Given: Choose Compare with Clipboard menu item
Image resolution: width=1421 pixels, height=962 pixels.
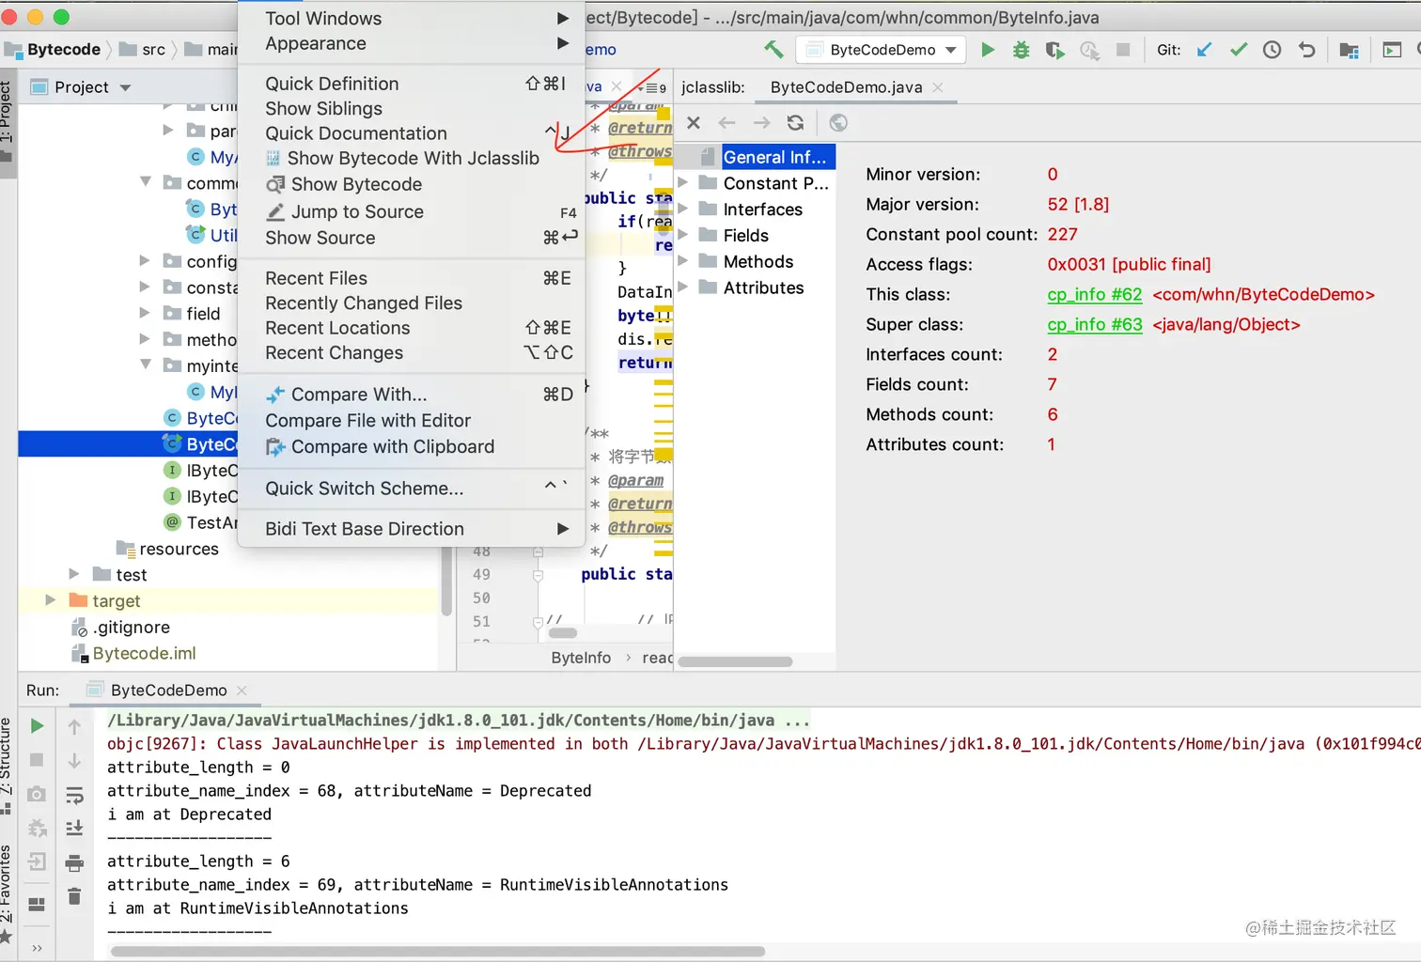Looking at the screenshot, I should coord(412,446).
